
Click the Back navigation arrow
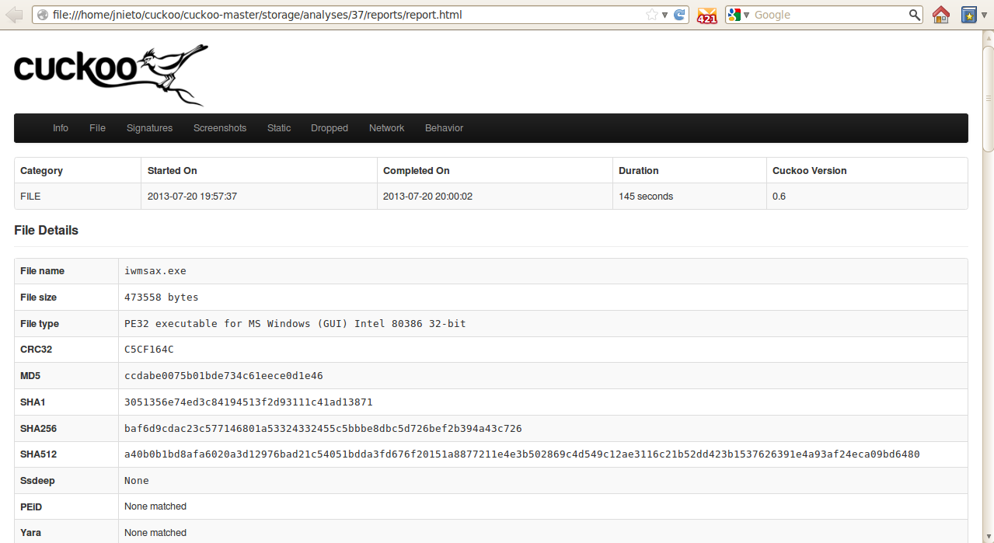14,14
